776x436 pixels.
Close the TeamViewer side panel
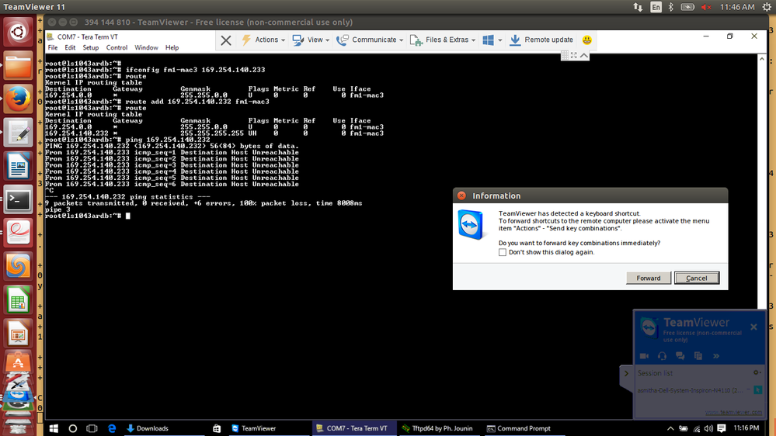[753, 327]
